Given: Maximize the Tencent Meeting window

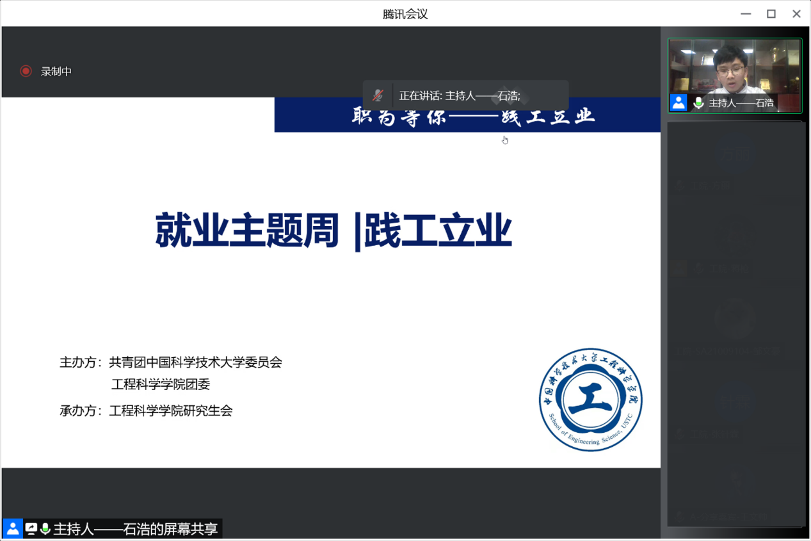Looking at the screenshot, I should [771, 14].
